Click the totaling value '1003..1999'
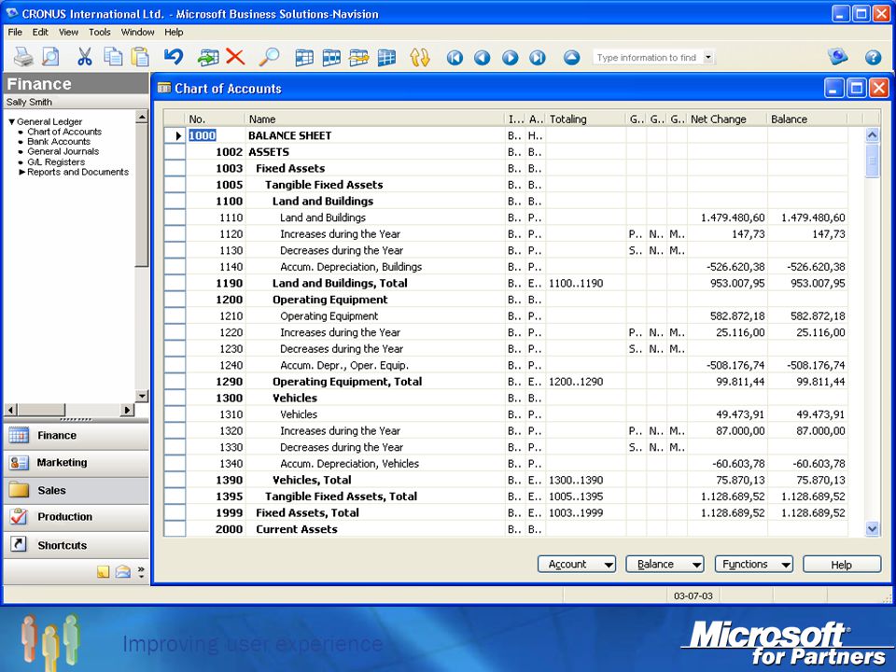Screen dimensions: 896x672 pyautogui.click(x=576, y=512)
